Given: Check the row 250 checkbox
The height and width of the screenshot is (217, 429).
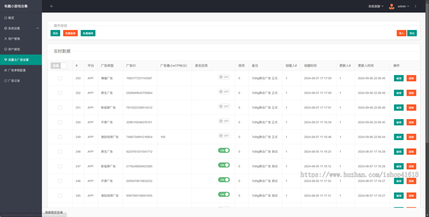Looking at the screenshot, I should click(60, 122).
